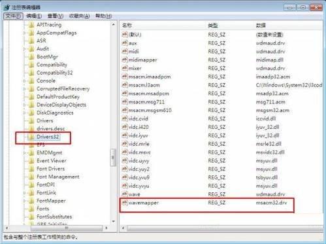Click string icon beside vidc.yvyu

125,186
